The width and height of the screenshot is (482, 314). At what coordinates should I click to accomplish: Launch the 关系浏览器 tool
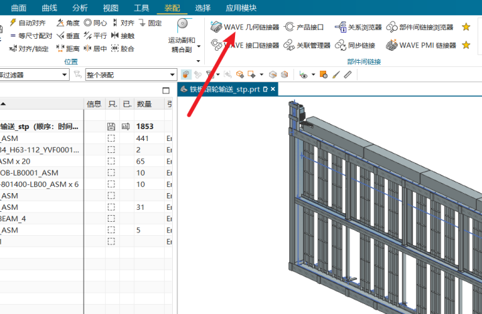tap(359, 27)
